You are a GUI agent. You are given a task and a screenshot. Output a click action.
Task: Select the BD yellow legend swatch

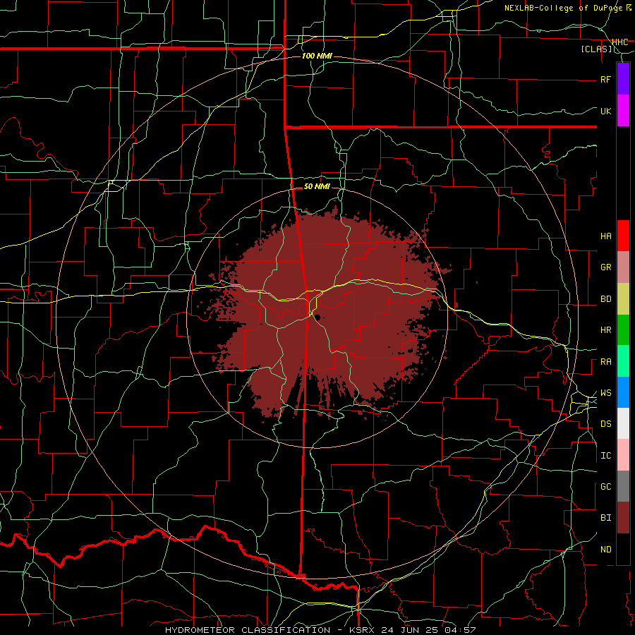[623, 299]
